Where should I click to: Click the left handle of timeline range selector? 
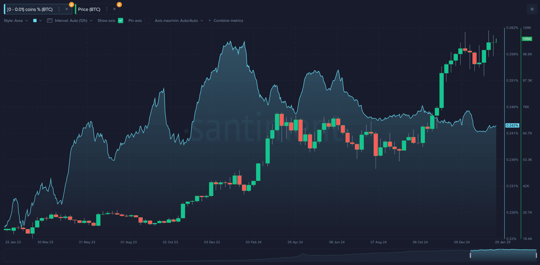[470, 255]
